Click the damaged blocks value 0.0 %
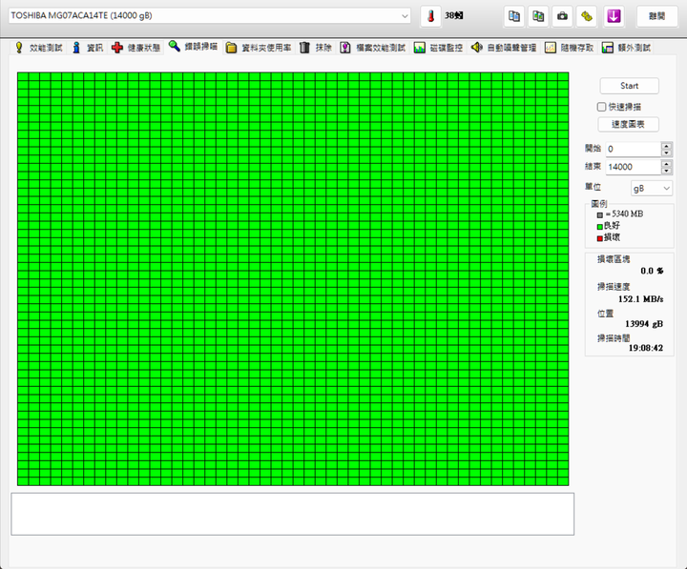Viewport: 687px width, 569px height. (x=652, y=271)
